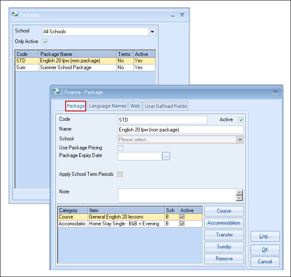Enable Use Package Pricing checkbox

click(121, 148)
